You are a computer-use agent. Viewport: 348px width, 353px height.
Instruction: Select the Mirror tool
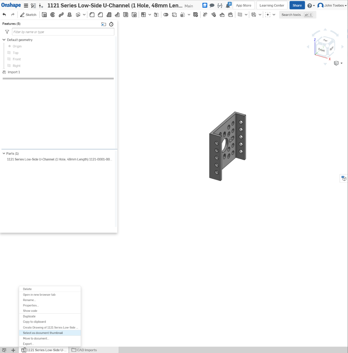157,15
